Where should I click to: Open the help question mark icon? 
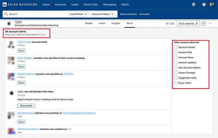204,4
